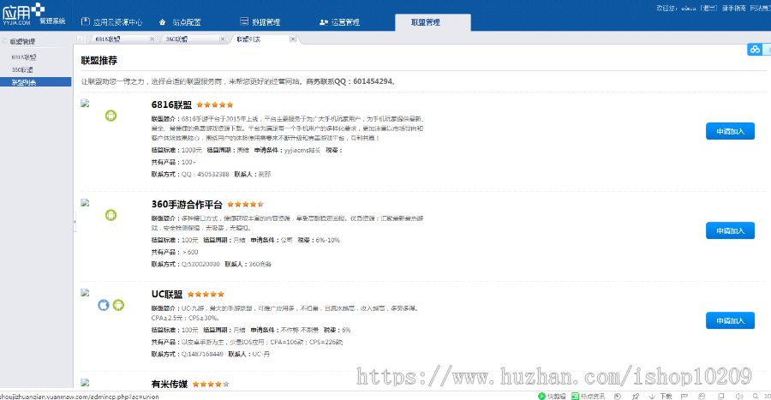Image resolution: width=771 pixels, height=400 pixels.
Task: Switch to the 6816联盟 page tab
Action: click(x=108, y=39)
